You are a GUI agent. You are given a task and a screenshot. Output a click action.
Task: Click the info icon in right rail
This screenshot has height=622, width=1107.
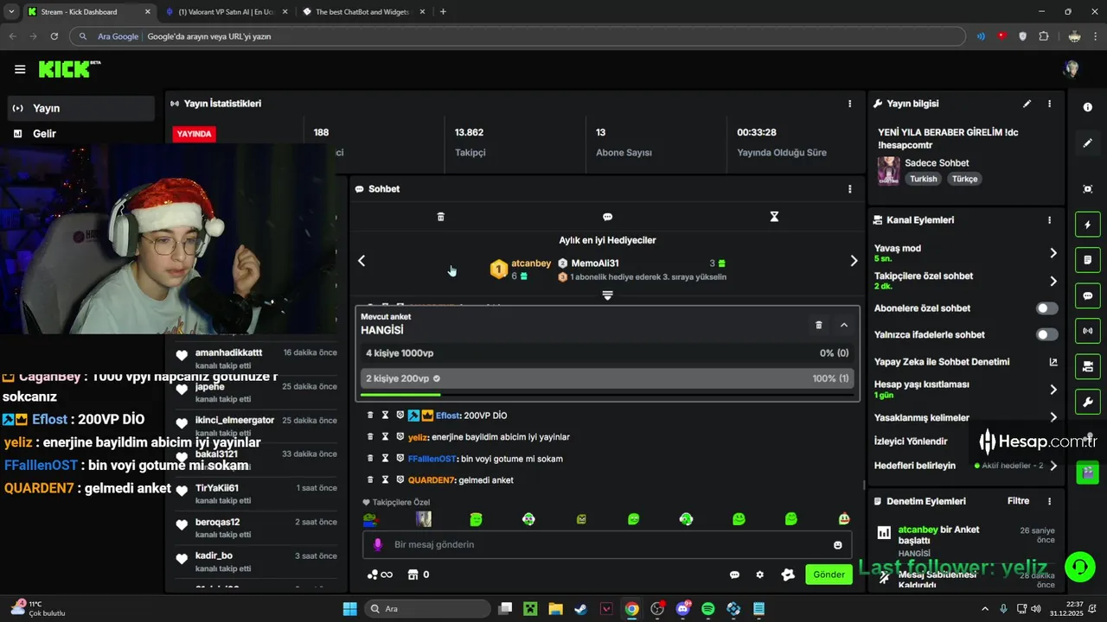1088,107
